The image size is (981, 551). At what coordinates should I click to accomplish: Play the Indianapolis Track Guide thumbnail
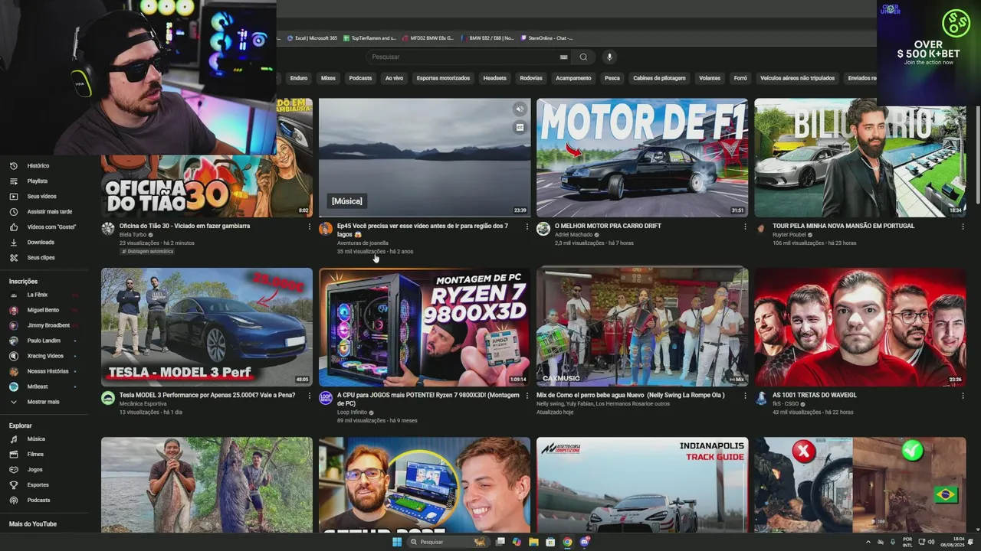pos(642,484)
